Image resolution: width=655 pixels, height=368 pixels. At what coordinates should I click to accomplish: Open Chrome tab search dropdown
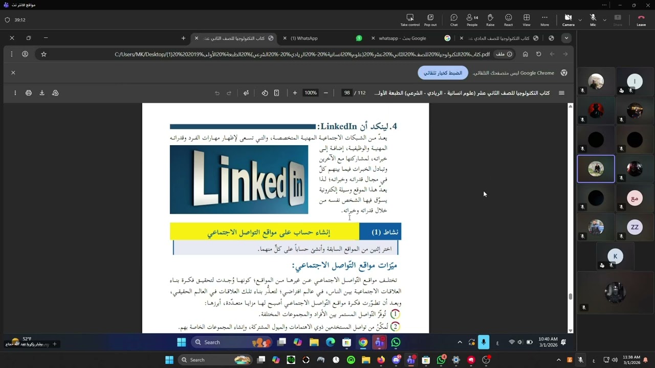566,38
